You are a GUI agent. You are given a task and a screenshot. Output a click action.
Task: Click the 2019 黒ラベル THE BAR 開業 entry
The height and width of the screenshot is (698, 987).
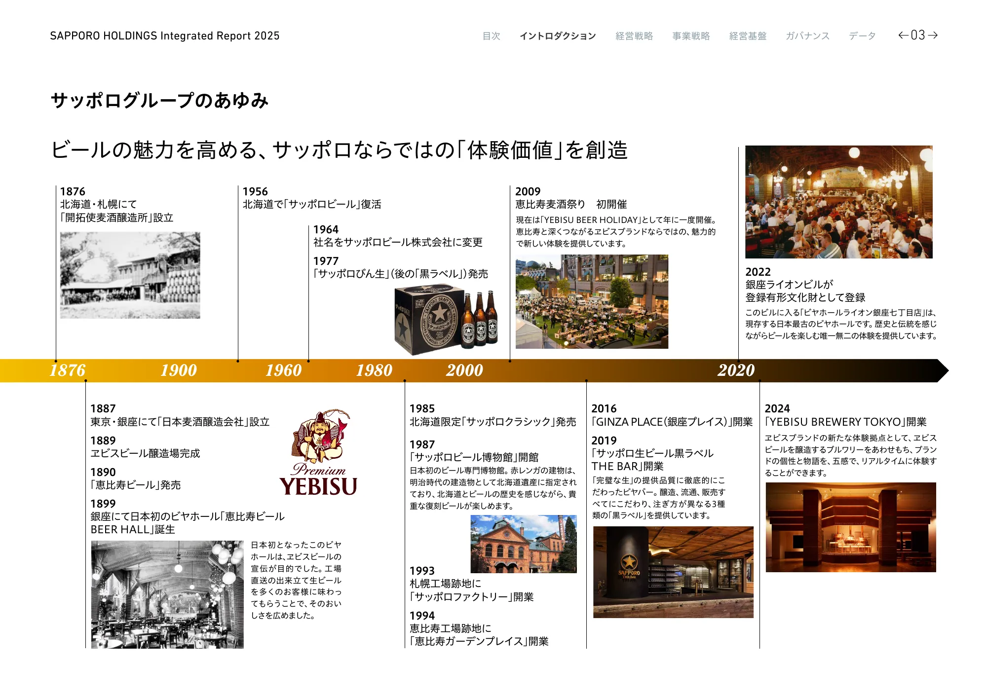pyautogui.click(x=652, y=453)
